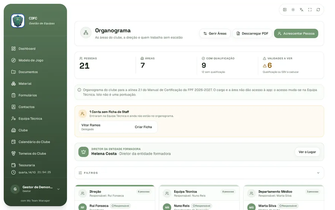Click the Áreas count "7"
335x210 pixels.
coord(143,65)
